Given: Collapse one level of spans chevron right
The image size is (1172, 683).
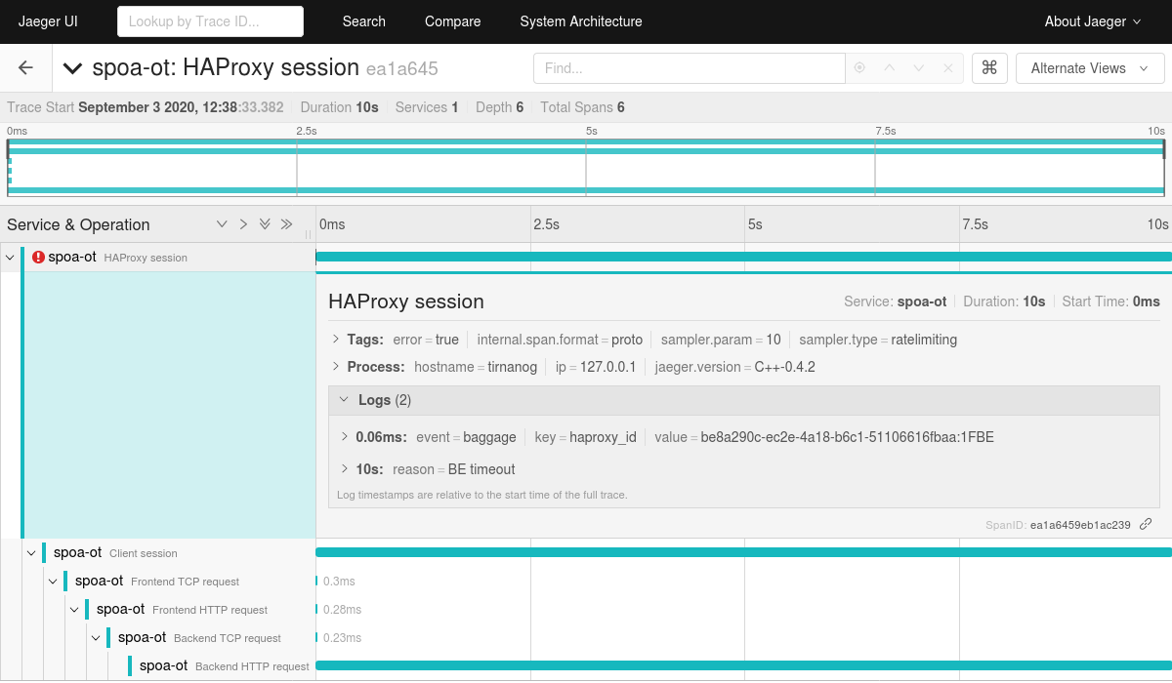Looking at the screenshot, I should tap(243, 224).
